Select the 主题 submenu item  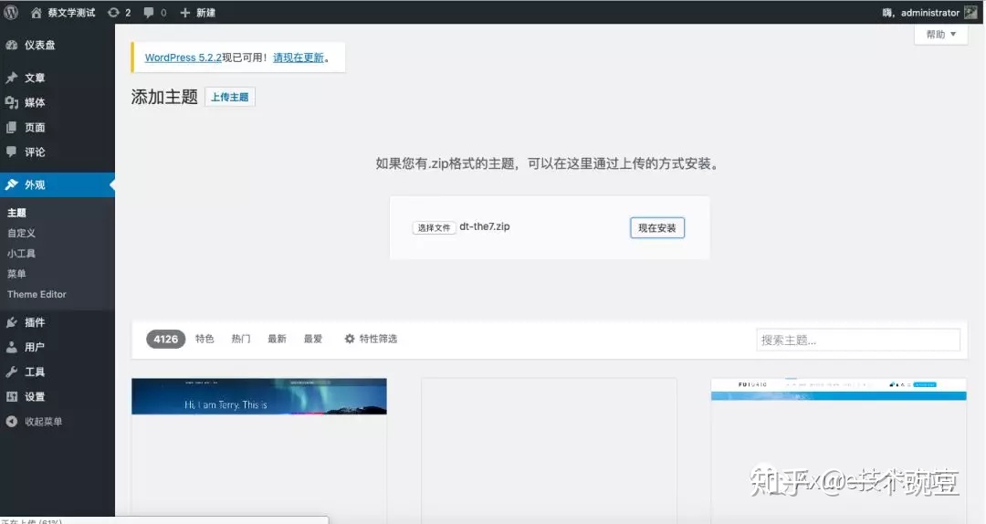click(x=17, y=213)
